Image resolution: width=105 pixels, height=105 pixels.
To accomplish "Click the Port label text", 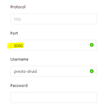I will point(14,33).
